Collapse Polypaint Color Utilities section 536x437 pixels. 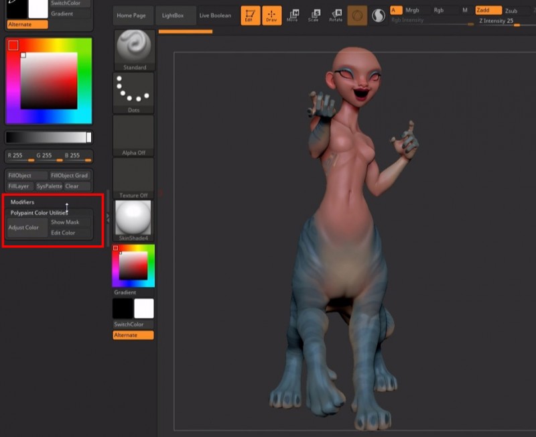click(x=38, y=212)
